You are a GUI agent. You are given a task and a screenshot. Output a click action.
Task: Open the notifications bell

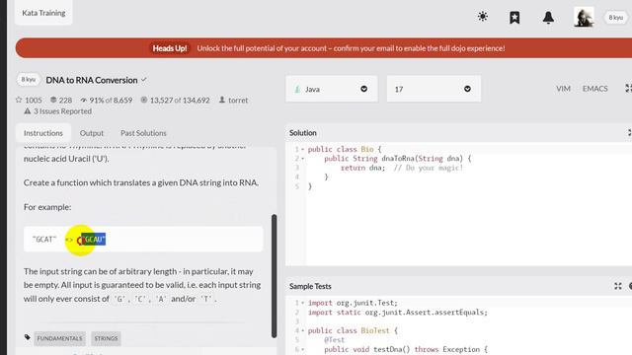[548, 18]
